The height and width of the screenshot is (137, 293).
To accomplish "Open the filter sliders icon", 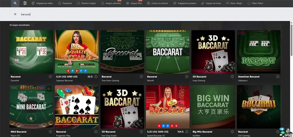I will coord(25,3).
